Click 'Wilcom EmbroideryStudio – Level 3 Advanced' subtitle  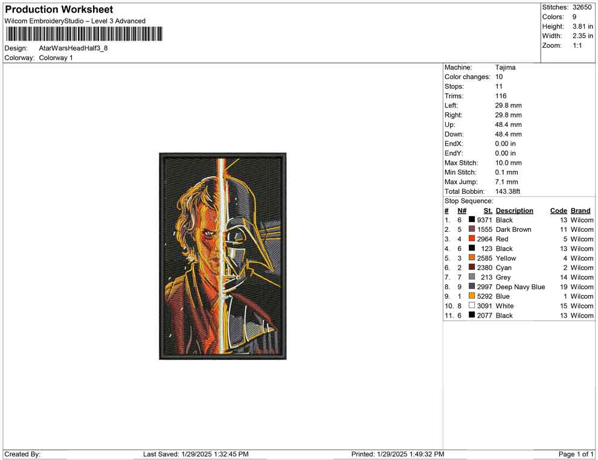click(x=75, y=21)
